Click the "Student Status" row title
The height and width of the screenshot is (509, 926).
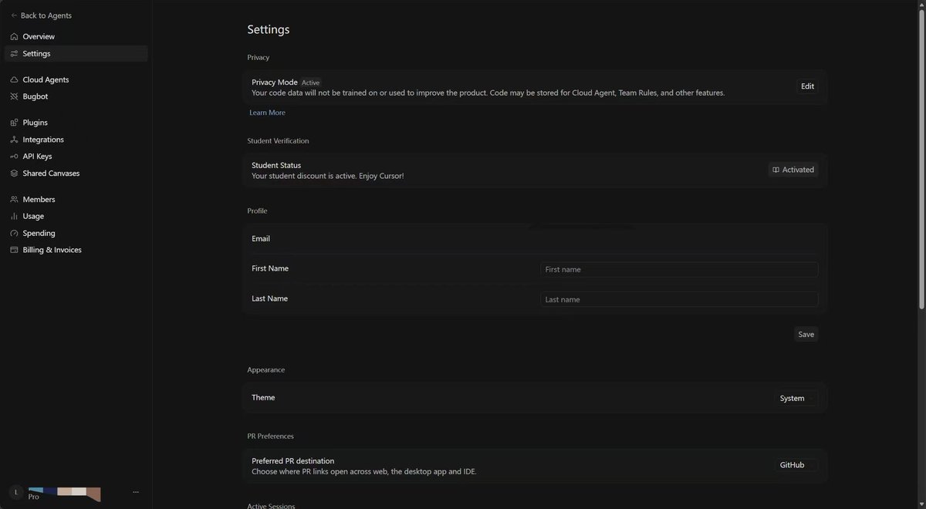276,165
